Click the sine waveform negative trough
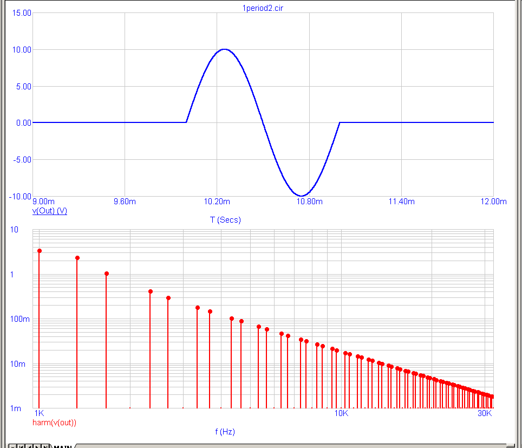522x448 pixels. coord(301,196)
